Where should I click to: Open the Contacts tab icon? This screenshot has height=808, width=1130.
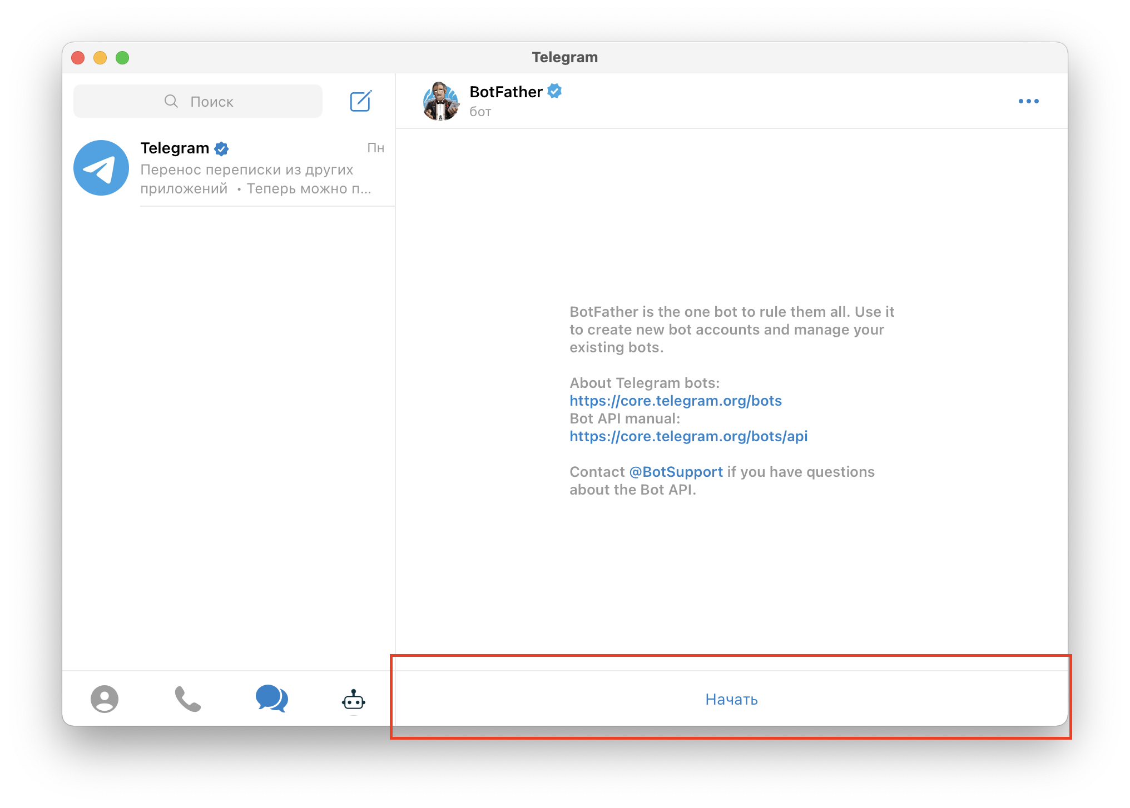(x=105, y=699)
